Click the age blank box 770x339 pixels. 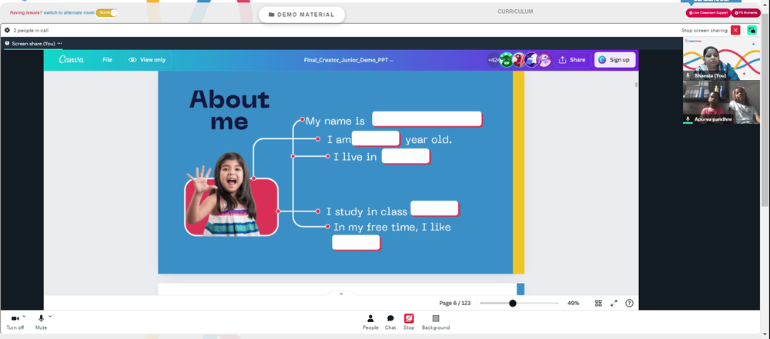[x=376, y=138]
